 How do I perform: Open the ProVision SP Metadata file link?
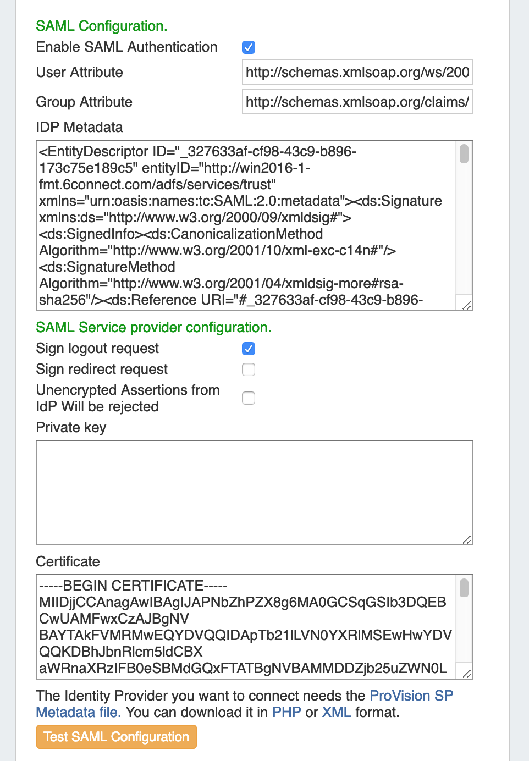click(411, 696)
